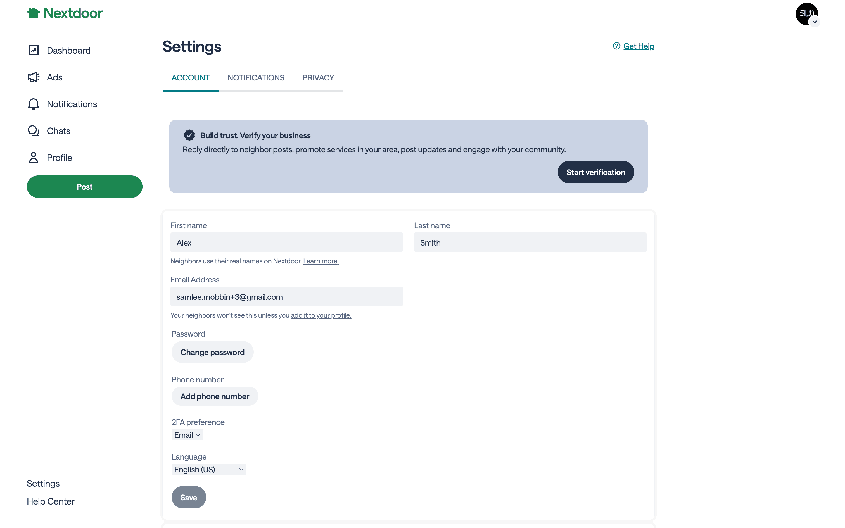Viewport: 845px width, 528px height.
Task: Click the Add phone number button
Action: 215,396
